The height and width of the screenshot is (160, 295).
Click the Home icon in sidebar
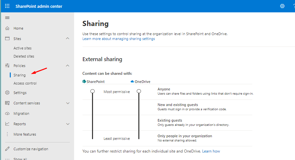click(x=7, y=28)
